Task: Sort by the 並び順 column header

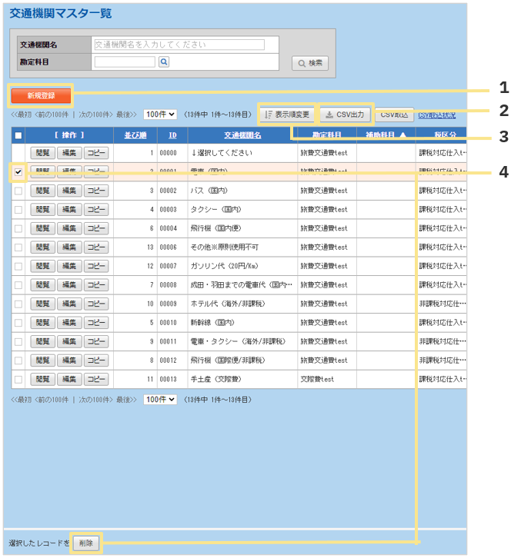Action: (x=135, y=135)
